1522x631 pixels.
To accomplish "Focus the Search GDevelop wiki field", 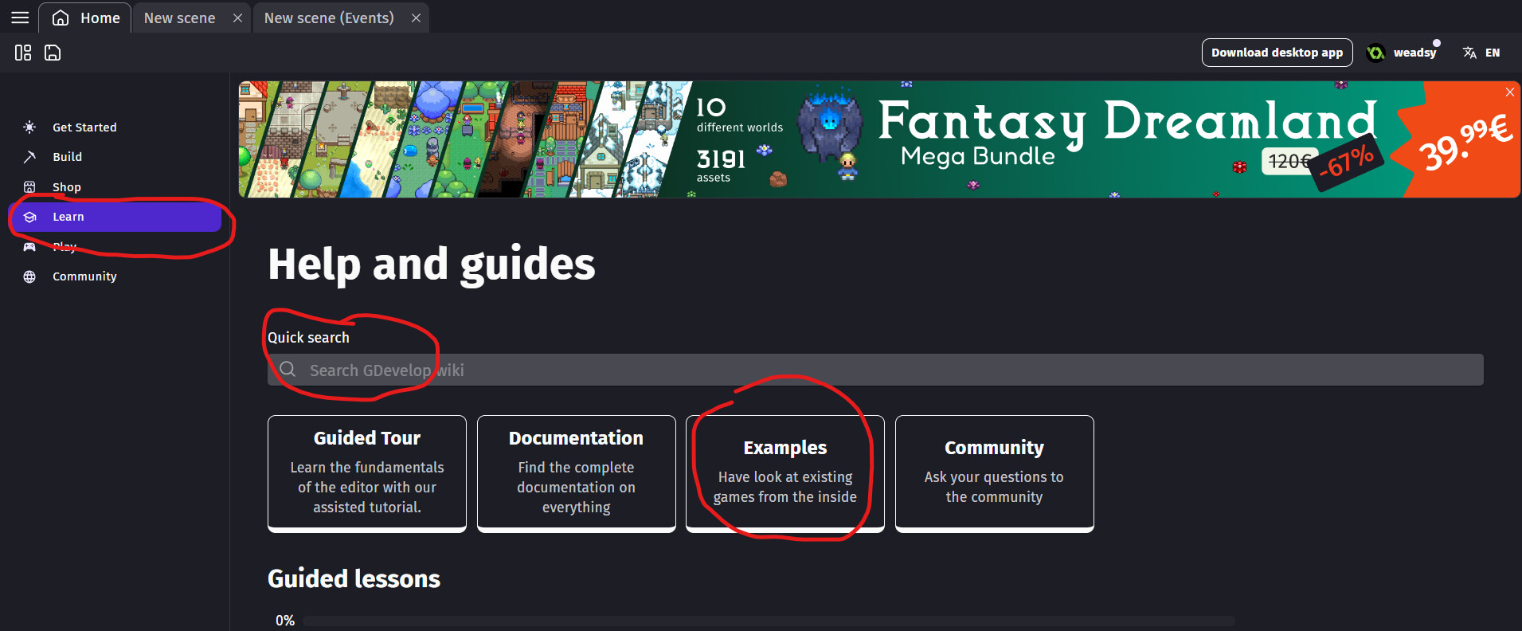I will [x=875, y=370].
